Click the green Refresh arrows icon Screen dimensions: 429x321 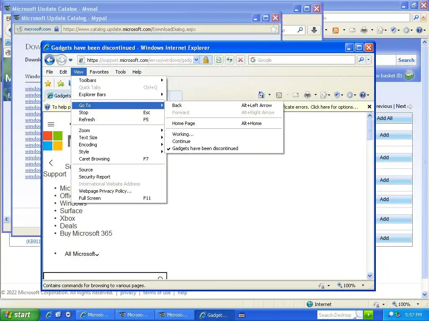(230, 60)
